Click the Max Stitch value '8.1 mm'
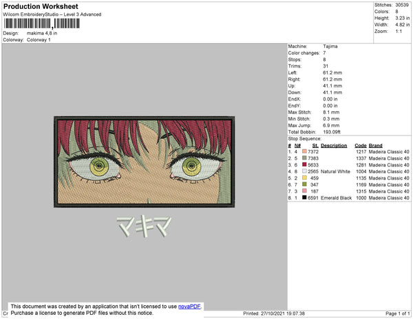413x319 pixels. click(x=331, y=112)
